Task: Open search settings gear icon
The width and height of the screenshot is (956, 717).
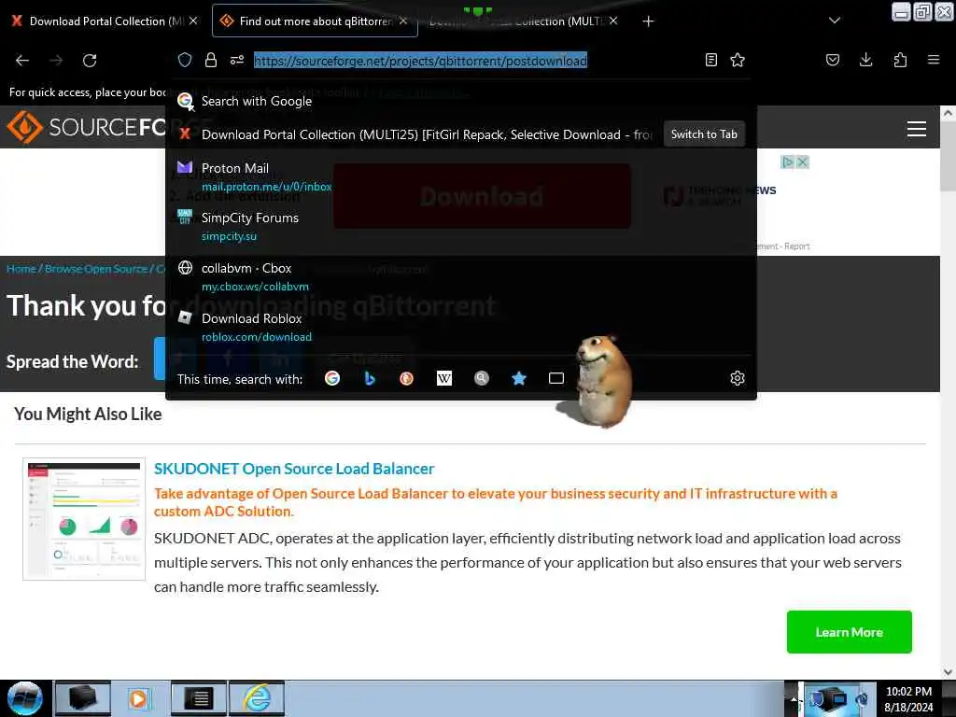Action: click(x=738, y=379)
